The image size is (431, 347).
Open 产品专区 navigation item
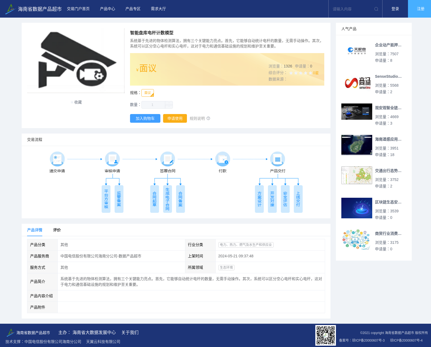click(133, 9)
